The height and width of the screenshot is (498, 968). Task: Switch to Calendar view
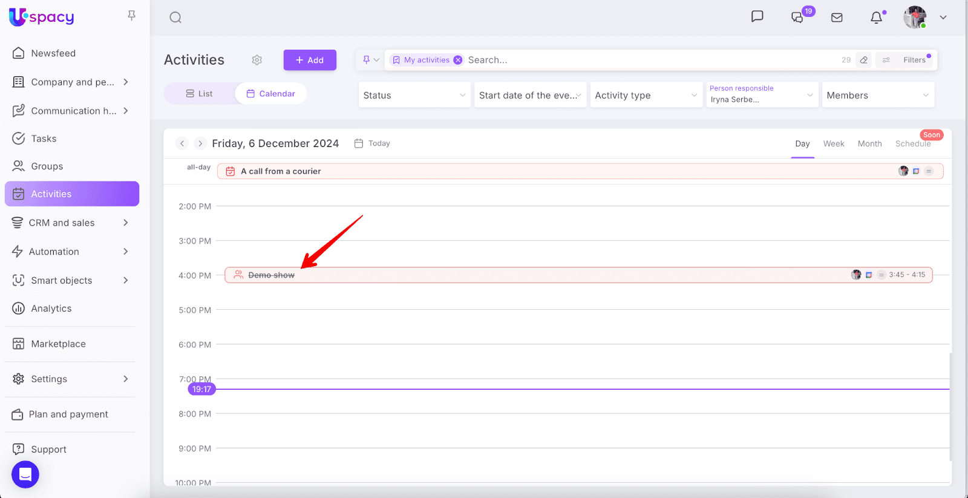[271, 94]
